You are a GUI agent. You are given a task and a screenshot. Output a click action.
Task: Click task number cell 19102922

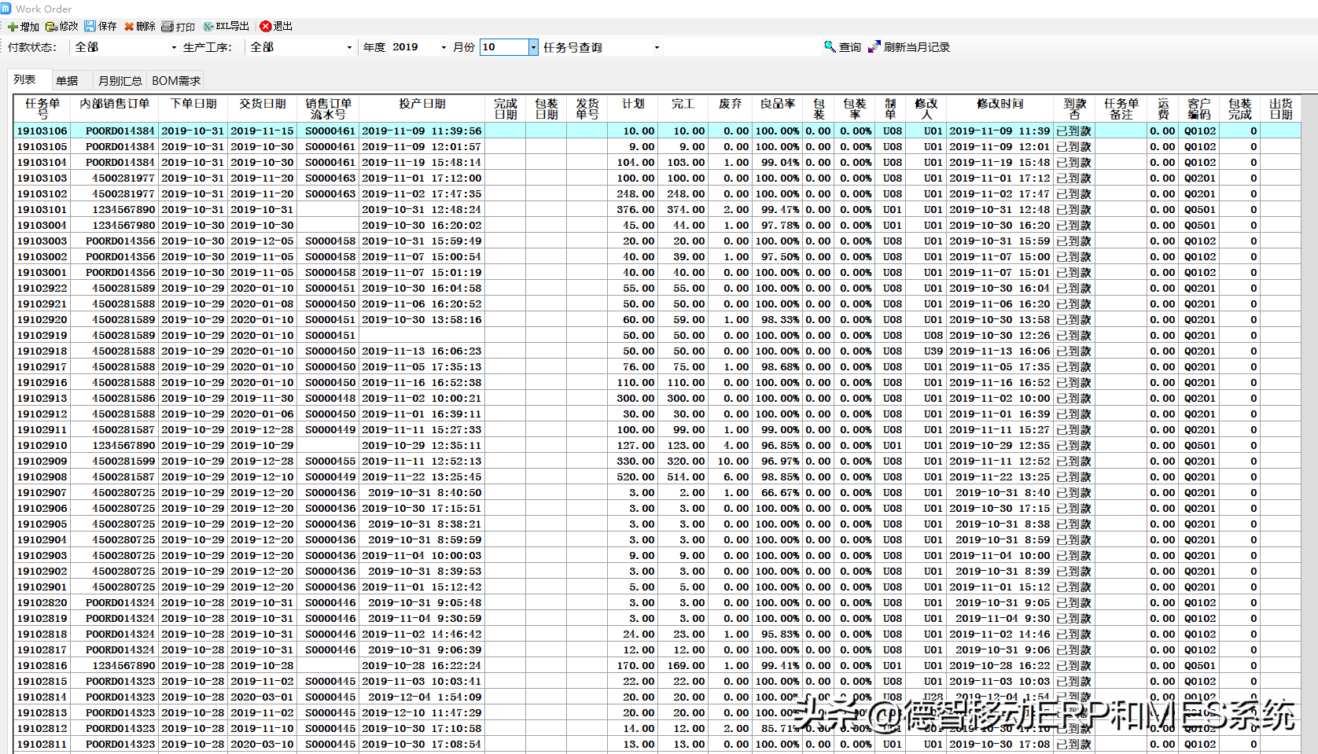point(42,288)
